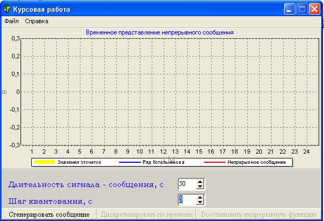
Task: Focus the signal duration field showing 50
Action: pos(187,184)
